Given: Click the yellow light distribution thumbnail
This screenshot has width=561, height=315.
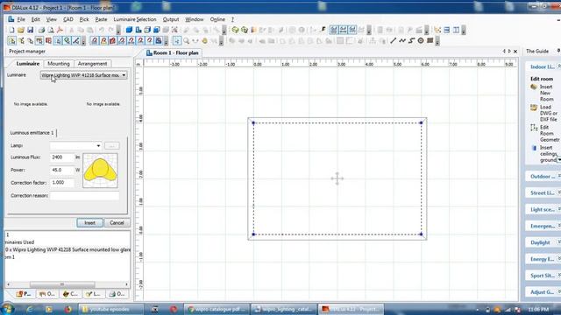Looking at the screenshot, I should pos(100,171).
